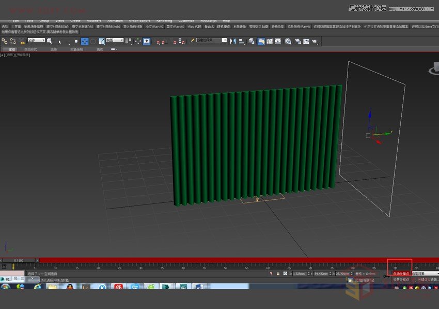The width and height of the screenshot is (439, 309).
Task: Open Select by Name dialog
Action: click(x=50, y=41)
